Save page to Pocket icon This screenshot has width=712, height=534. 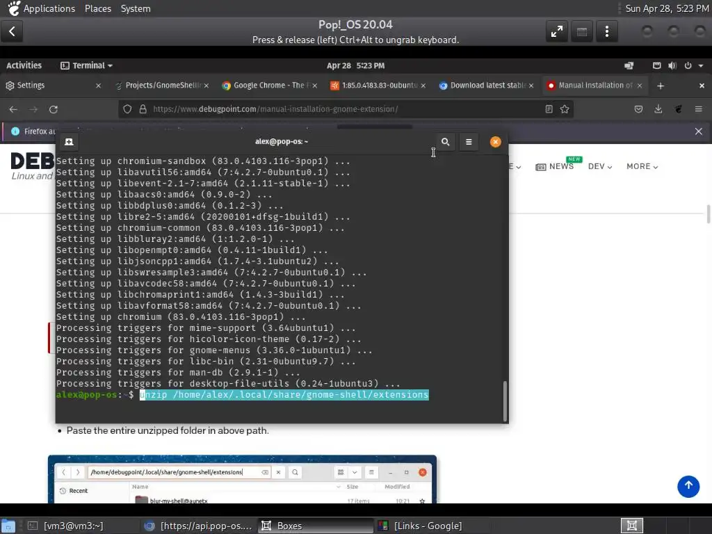(x=638, y=109)
